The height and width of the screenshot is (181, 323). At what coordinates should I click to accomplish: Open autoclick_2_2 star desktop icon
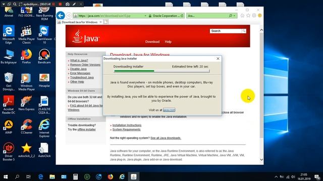pos(26,150)
